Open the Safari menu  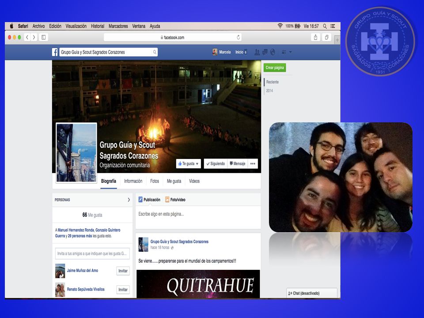pyautogui.click(x=23, y=26)
